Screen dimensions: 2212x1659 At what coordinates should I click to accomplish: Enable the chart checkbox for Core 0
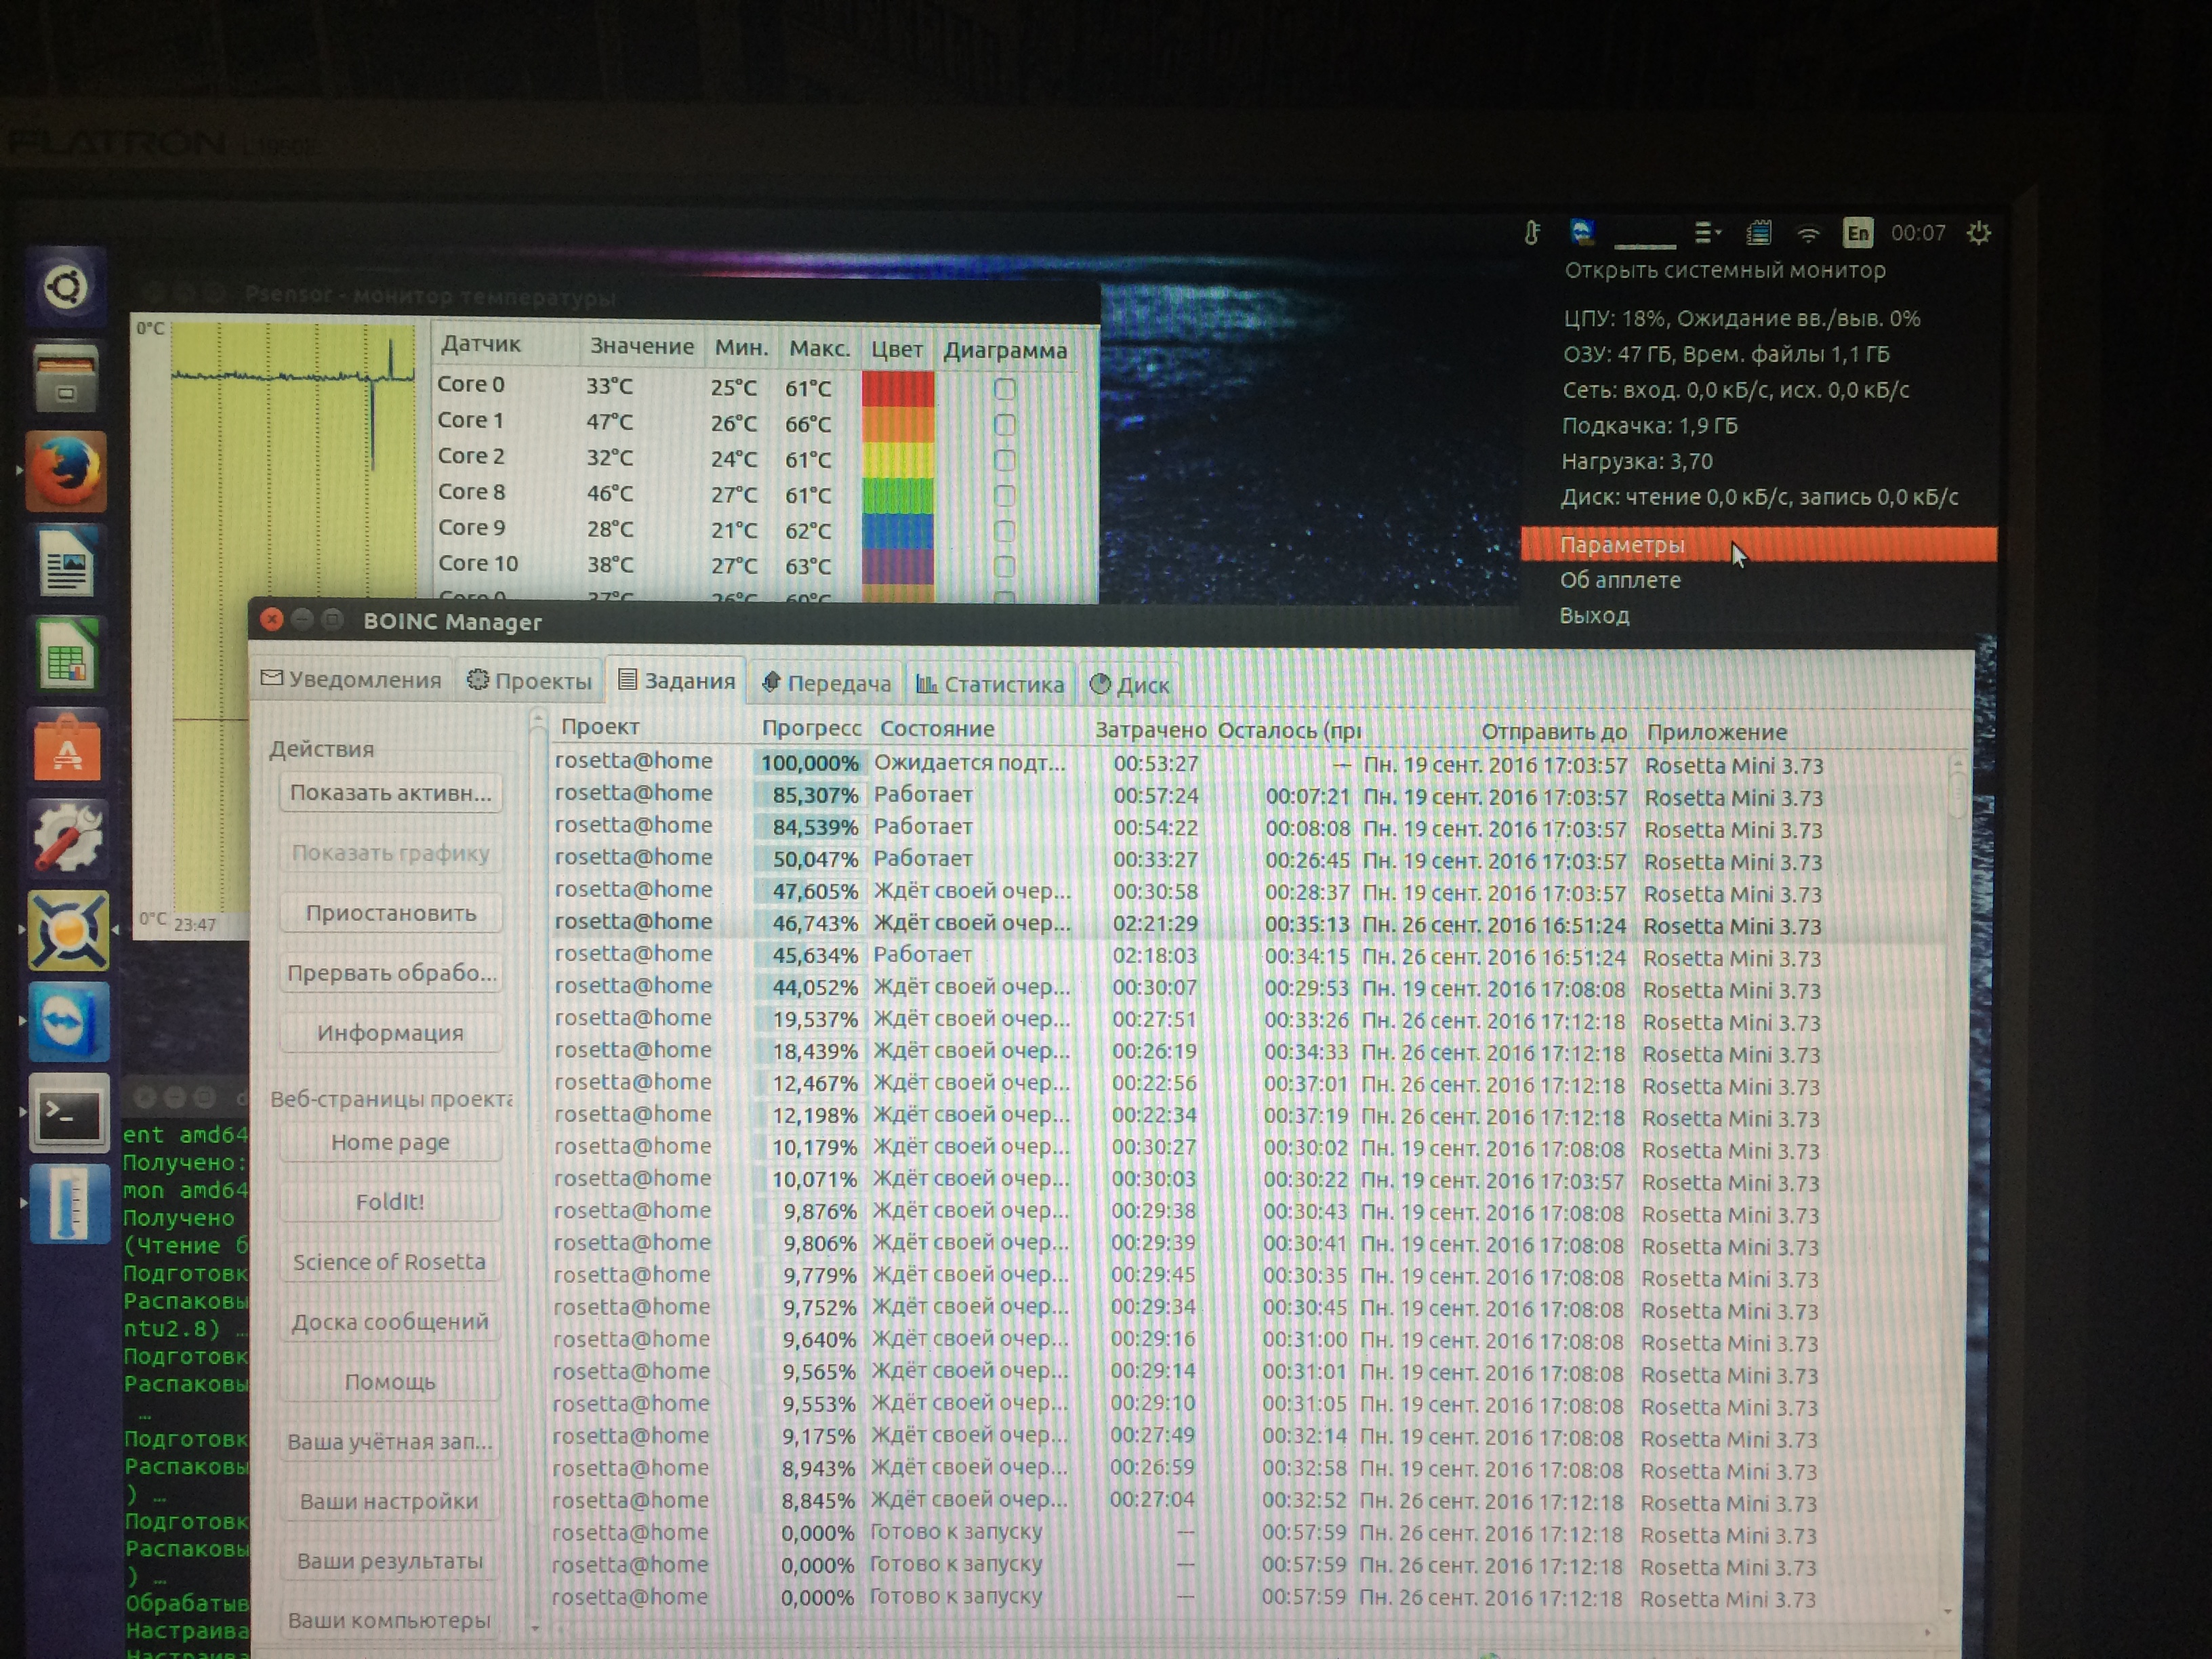(x=1004, y=388)
